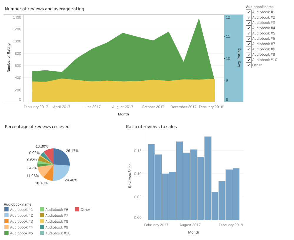The width and height of the screenshot is (294, 240).
Task: Select the Audiobook #3 orange legend swatch
Action: (6, 221)
